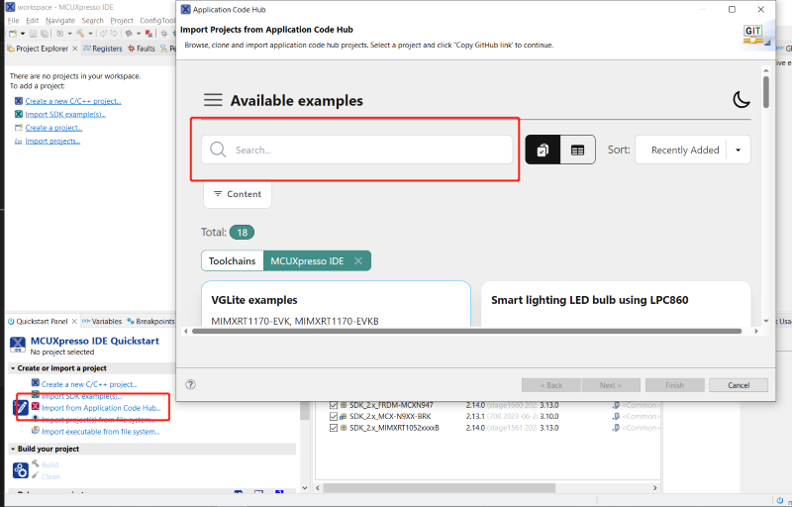This screenshot has width=792, height=507.
Task: Click the total count badge 18
Action: click(242, 232)
